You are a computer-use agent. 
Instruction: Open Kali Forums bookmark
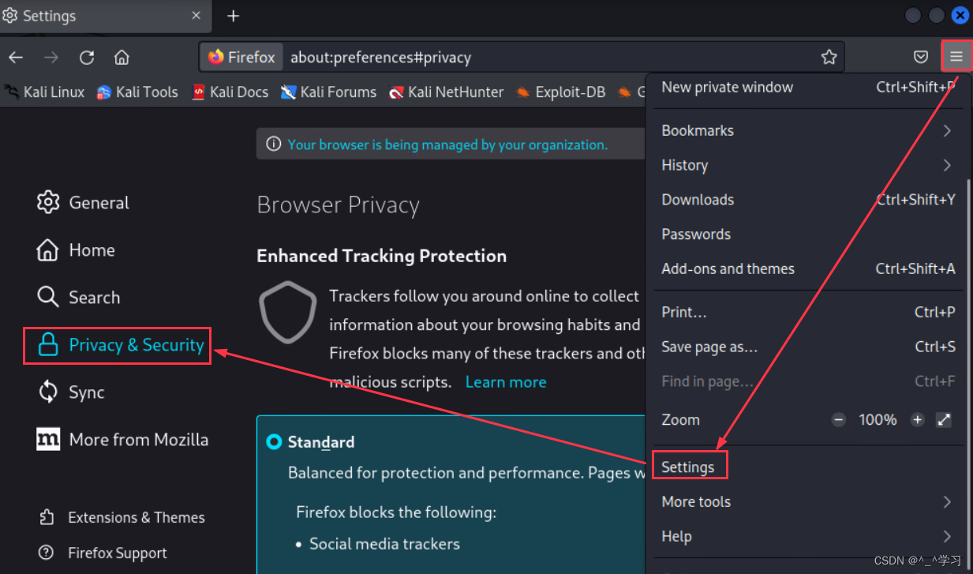click(328, 92)
